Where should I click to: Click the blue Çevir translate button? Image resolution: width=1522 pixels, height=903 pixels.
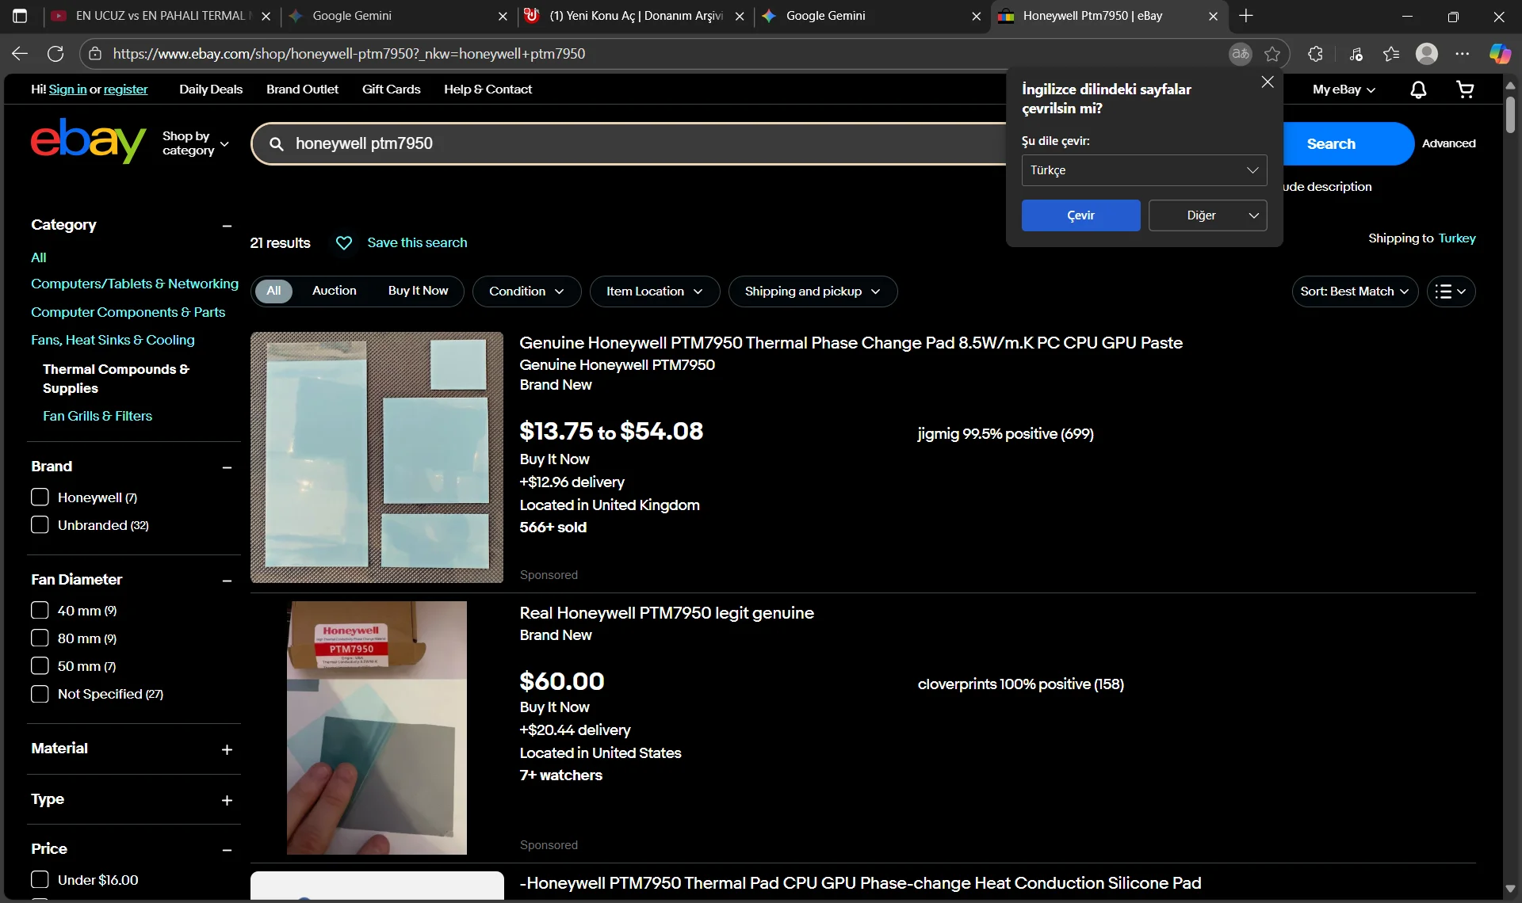[1080, 215]
